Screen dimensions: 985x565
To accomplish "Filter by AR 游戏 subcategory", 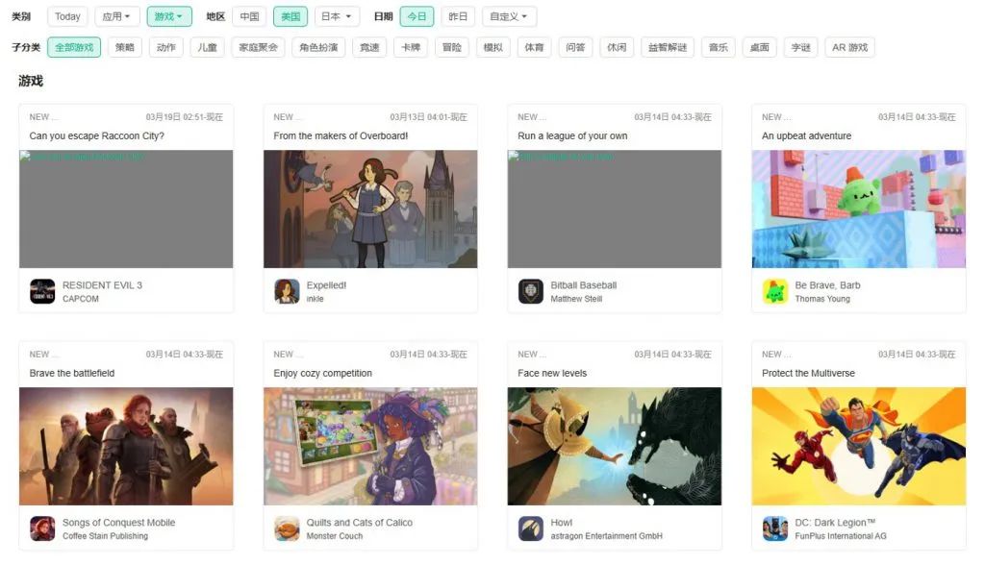I will (x=850, y=47).
